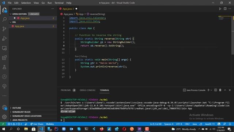
Task: Open the Remote Explorer view
Action: pyautogui.click(x=4, y=48)
